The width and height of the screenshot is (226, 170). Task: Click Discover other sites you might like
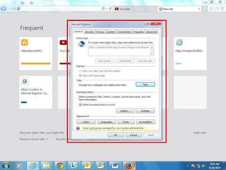tap(41, 133)
